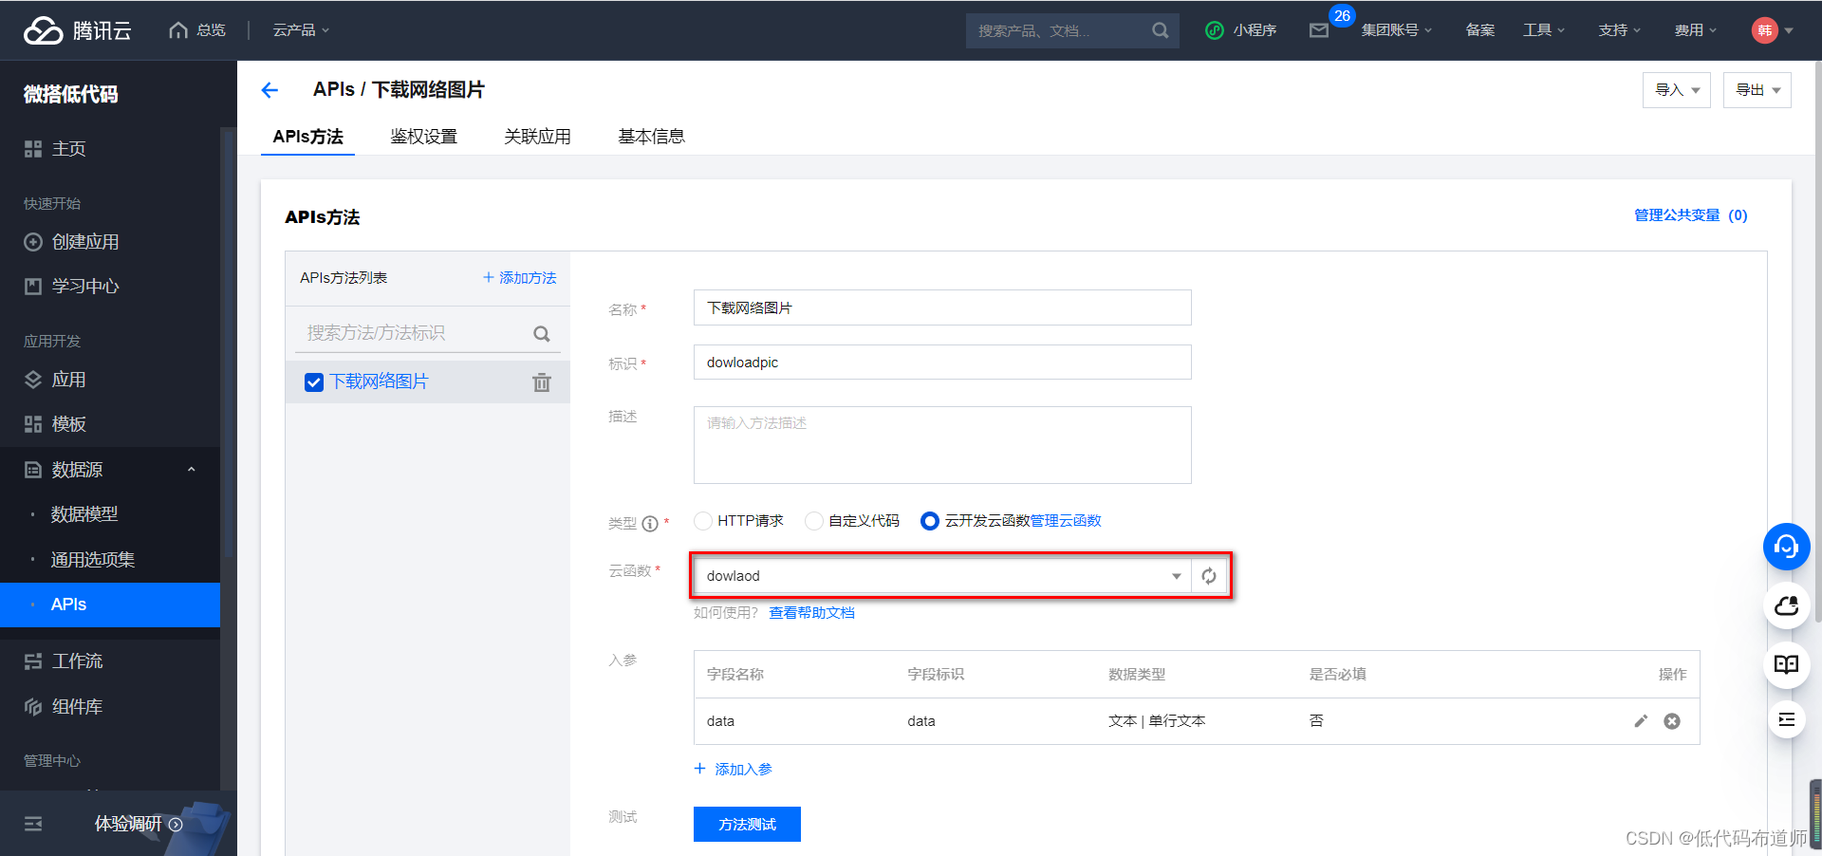Image resolution: width=1822 pixels, height=856 pixels.
Task: Click the user avatar 韩
Action: click(1764, 30)
